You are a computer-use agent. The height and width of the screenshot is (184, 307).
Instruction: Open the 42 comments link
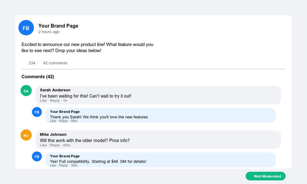55,63
